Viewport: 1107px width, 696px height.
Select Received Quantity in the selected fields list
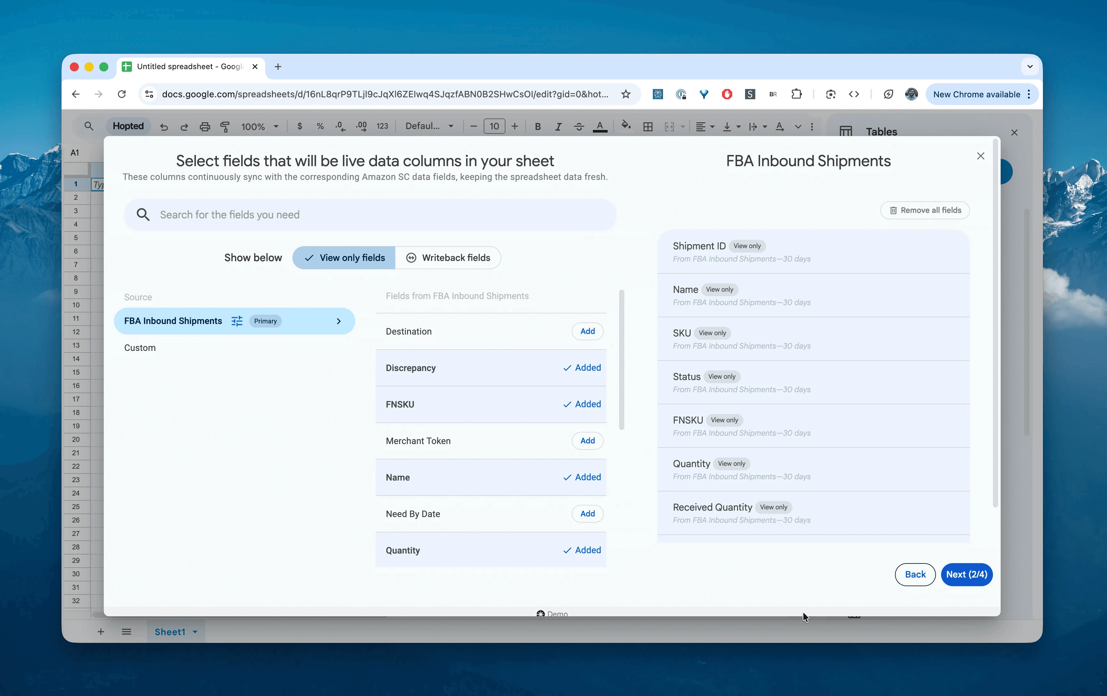tap(814, 513)
